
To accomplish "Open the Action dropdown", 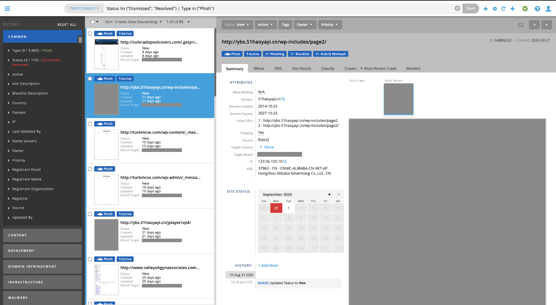I will [265, 25].
